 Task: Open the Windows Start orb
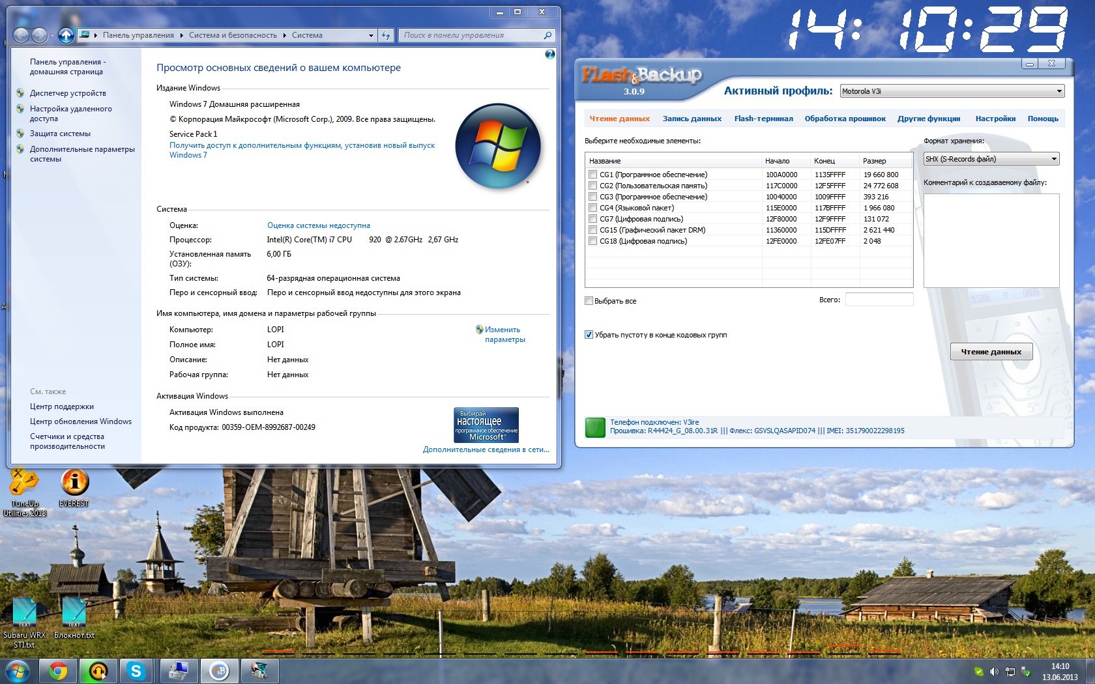pos(16,670)
